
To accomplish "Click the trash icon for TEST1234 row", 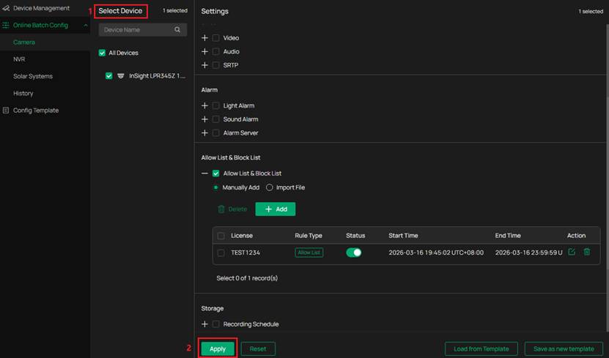I will point(587,253).
